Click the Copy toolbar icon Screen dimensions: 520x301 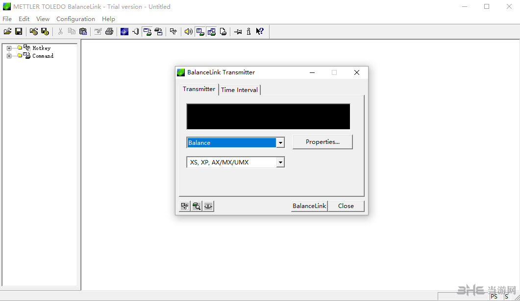click(71, 31)
